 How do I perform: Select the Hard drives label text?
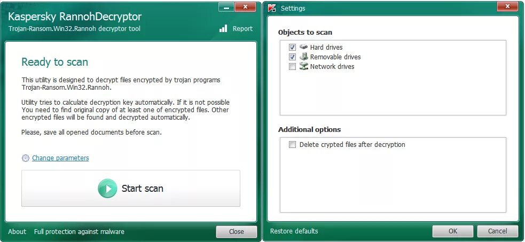(x=326, y=47)
